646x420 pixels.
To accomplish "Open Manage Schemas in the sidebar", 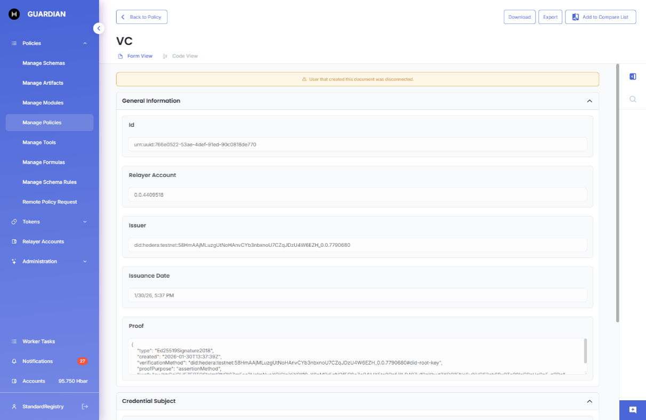I will point(44,63).
